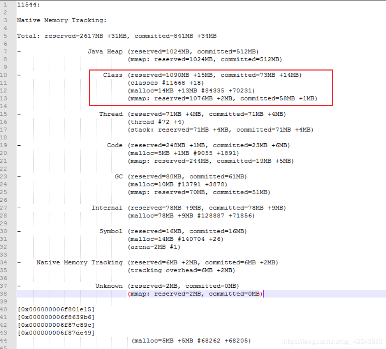Click '(reserved=80MB, committed=61MB)' GC summary
This screenshot has width=386, height=349.
coord(187,177)
